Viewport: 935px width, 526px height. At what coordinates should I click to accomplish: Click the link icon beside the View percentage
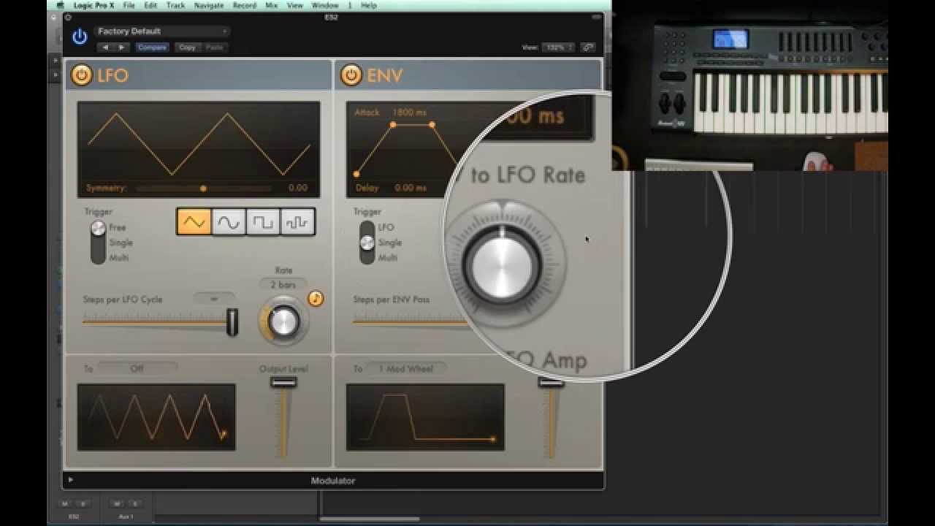click(587, 47)
